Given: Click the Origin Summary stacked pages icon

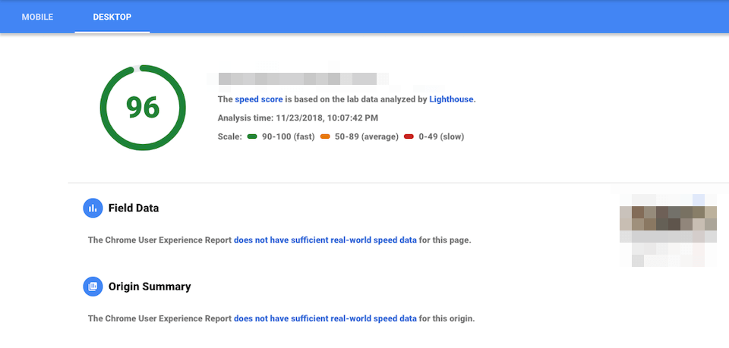Looking at the screenshot, I should click(93, 287).
